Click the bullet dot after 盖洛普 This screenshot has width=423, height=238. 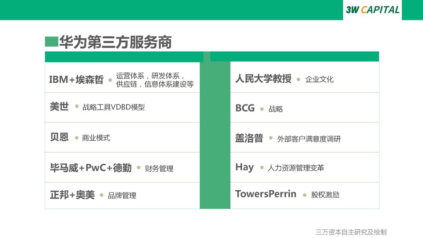tap(271, 138)
